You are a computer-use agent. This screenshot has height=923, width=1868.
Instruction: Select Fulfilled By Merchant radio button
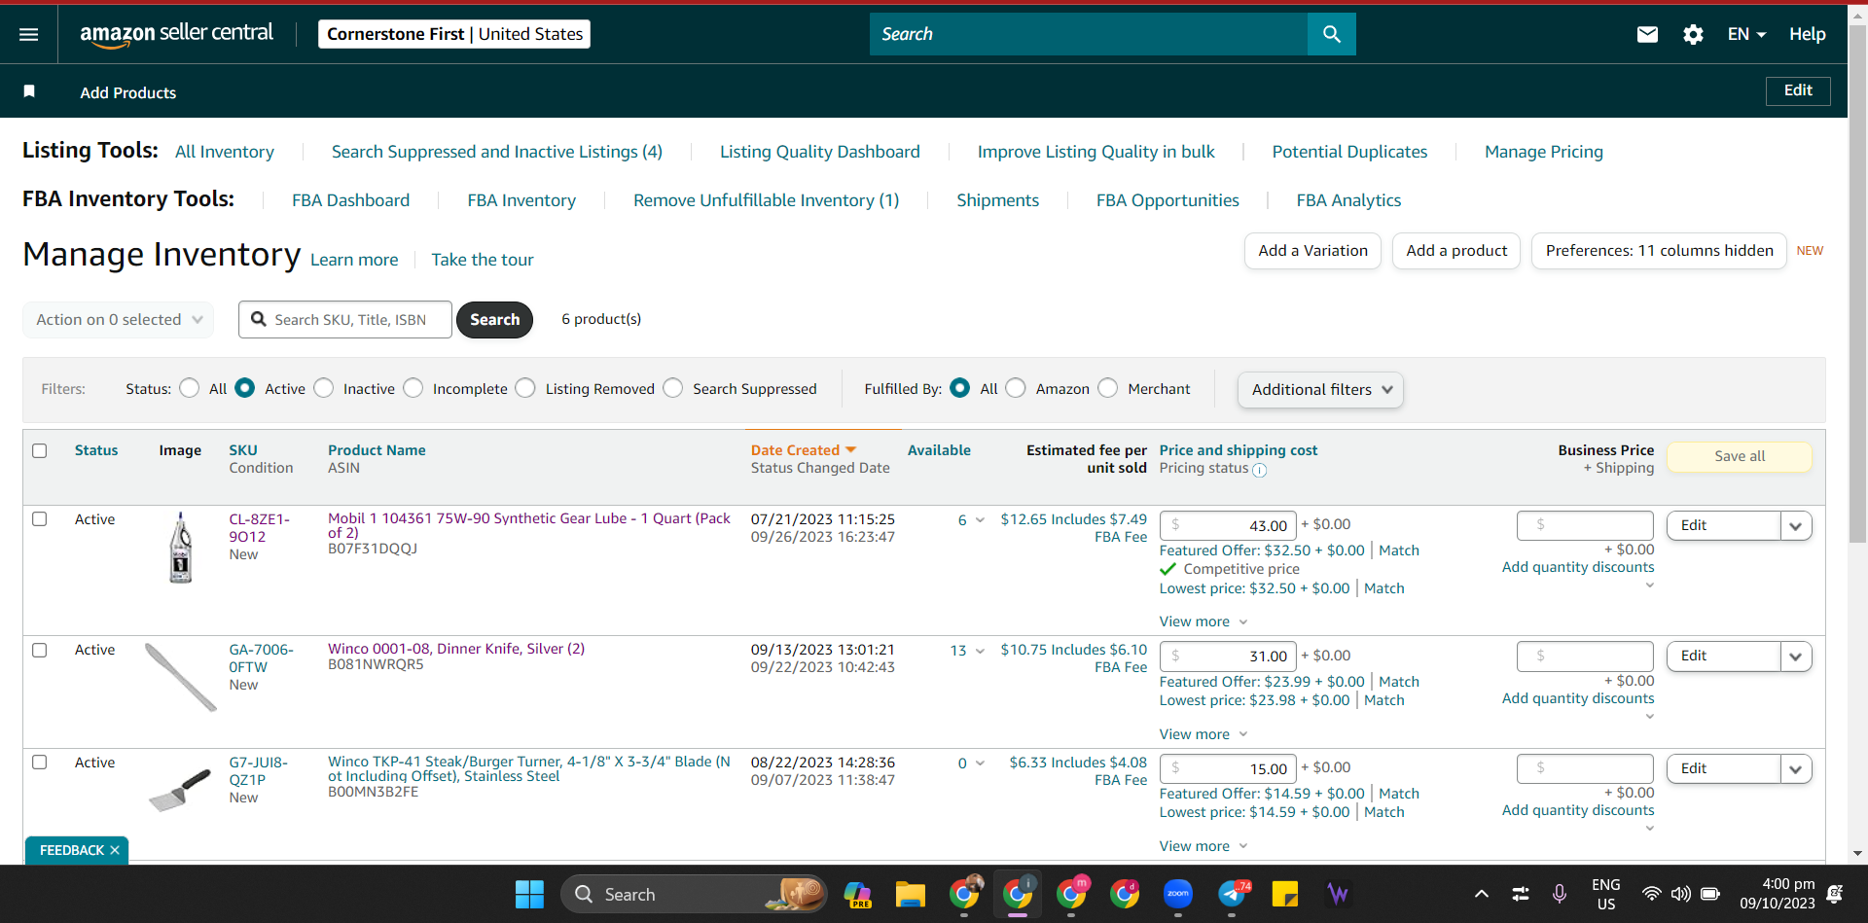(x=1108, y=388)
